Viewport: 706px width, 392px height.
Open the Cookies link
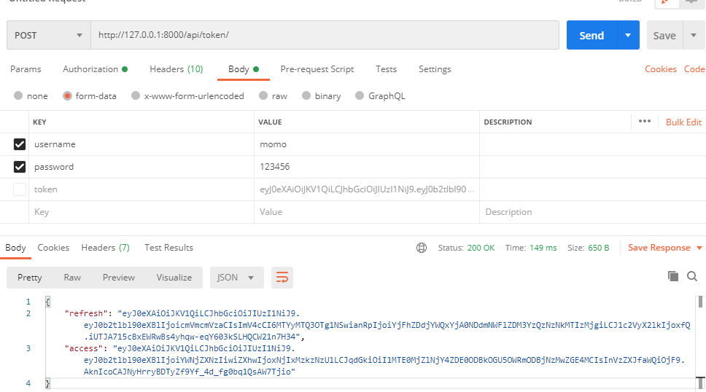tap(661, 69)
